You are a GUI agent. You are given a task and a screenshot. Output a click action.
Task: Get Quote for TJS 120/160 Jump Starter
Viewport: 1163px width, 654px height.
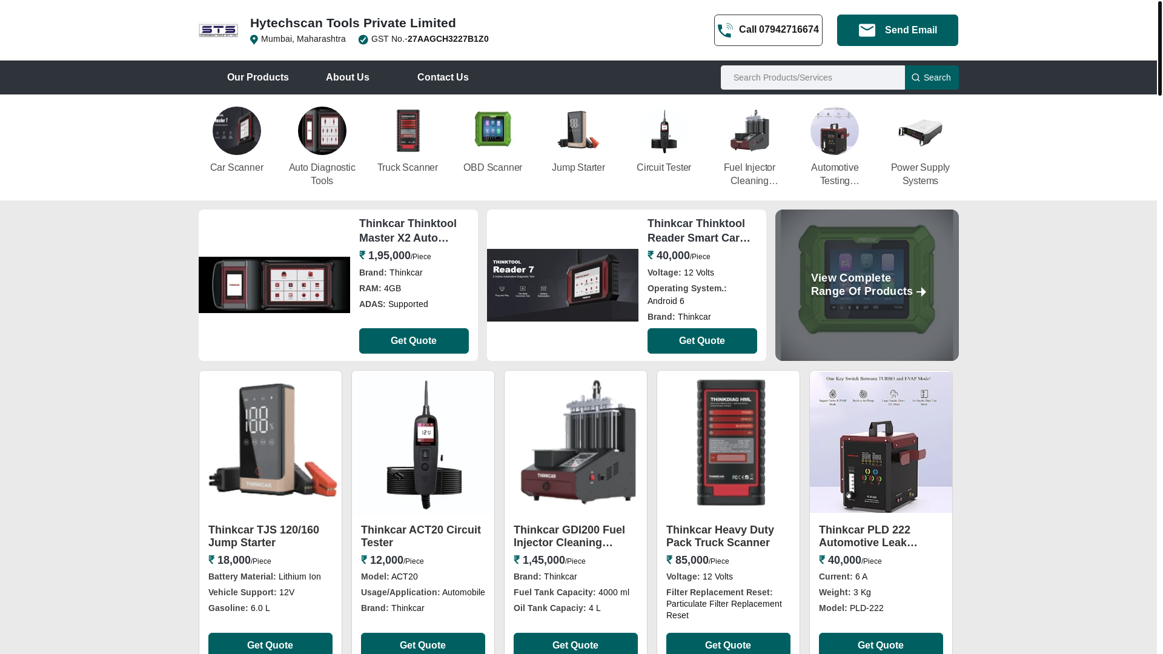point(270,644)
